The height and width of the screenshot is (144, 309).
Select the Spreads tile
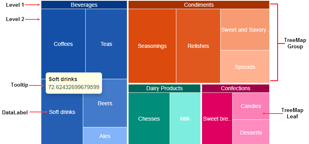(x=245, y=67)
